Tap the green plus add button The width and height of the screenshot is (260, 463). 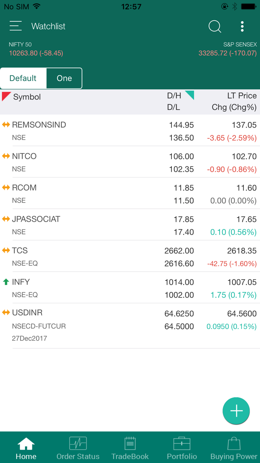coord(236,411)
